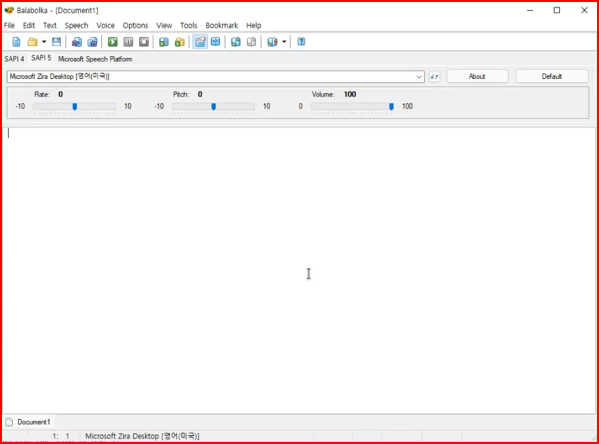Click the grayed-out book icon in toolbar
This screenshot has height=444, width=599.
(x=251, y=42)
